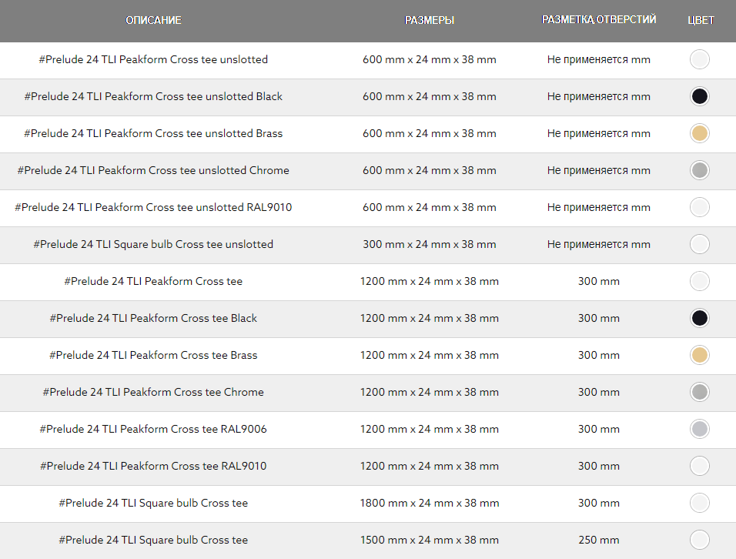Image resolution: width=736 pixels, height=559 pixels.
Task: Select swatch for Peakform Cross tee RAL9010
Action: pos(699,466)
